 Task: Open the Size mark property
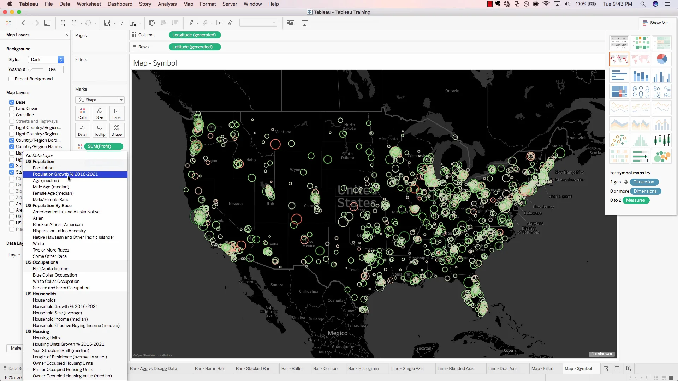[100, 113]
